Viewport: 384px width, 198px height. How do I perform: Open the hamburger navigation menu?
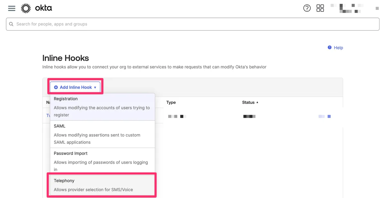pyautogui.click(x=12, y=8)
